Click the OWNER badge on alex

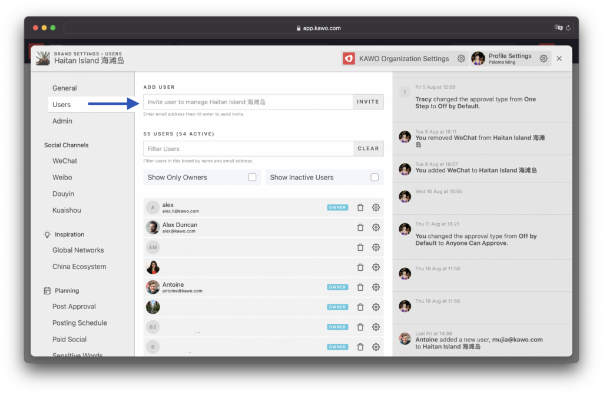(337, 208)
